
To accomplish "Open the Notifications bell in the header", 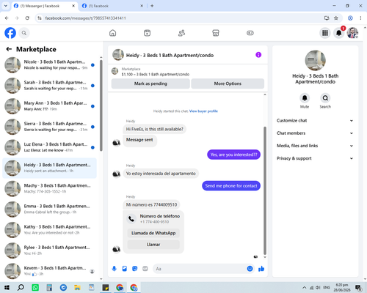I will tap(339, 33).
